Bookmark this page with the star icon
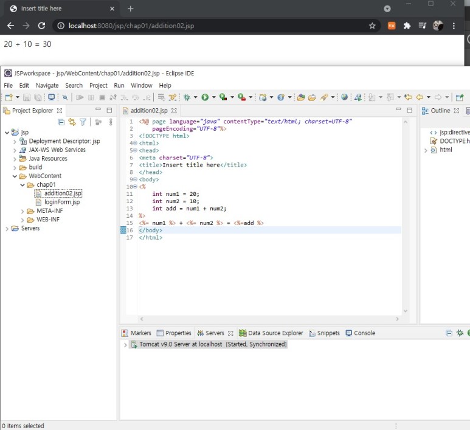Image resolution: width=470 pixels, height=430 pixels. [372, 26]
